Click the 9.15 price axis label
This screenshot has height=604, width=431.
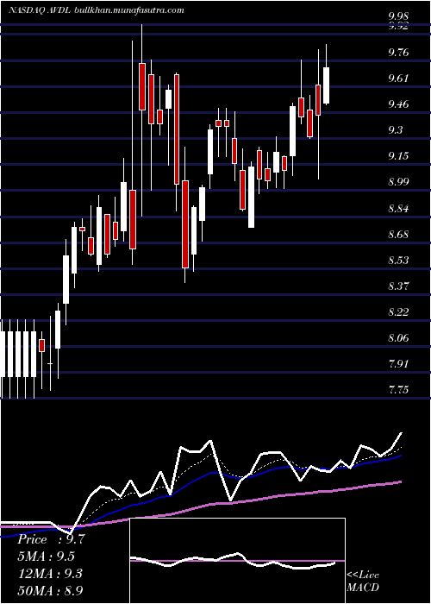point(398,156)
